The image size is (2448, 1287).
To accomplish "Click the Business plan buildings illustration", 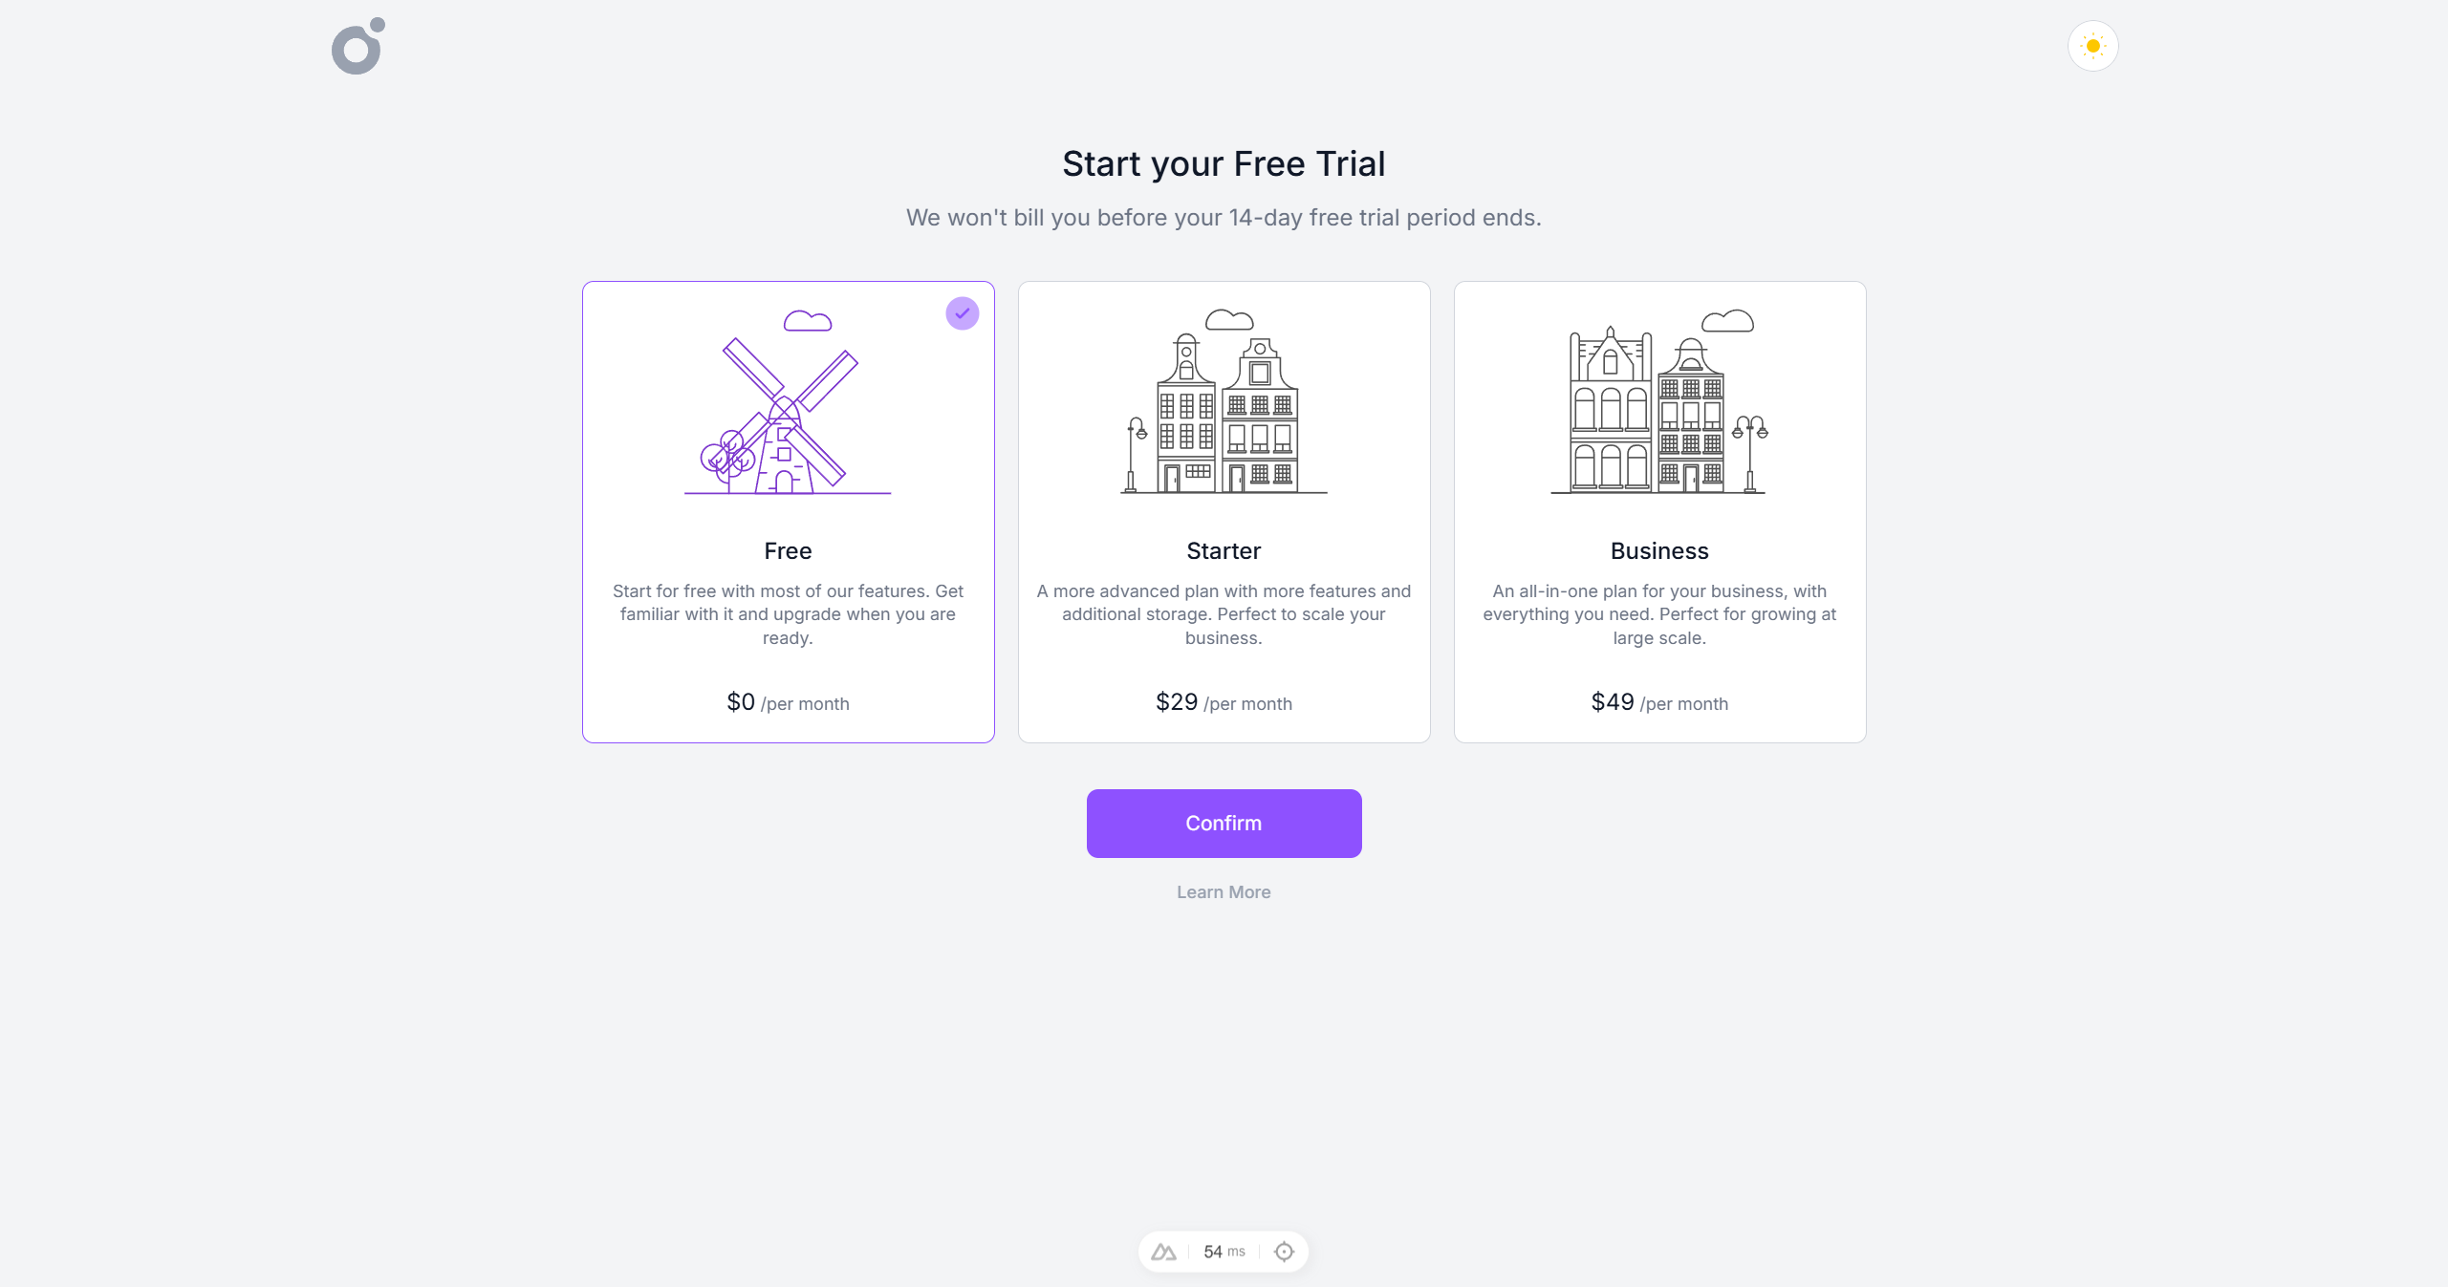I will (x=1658, y=405).
